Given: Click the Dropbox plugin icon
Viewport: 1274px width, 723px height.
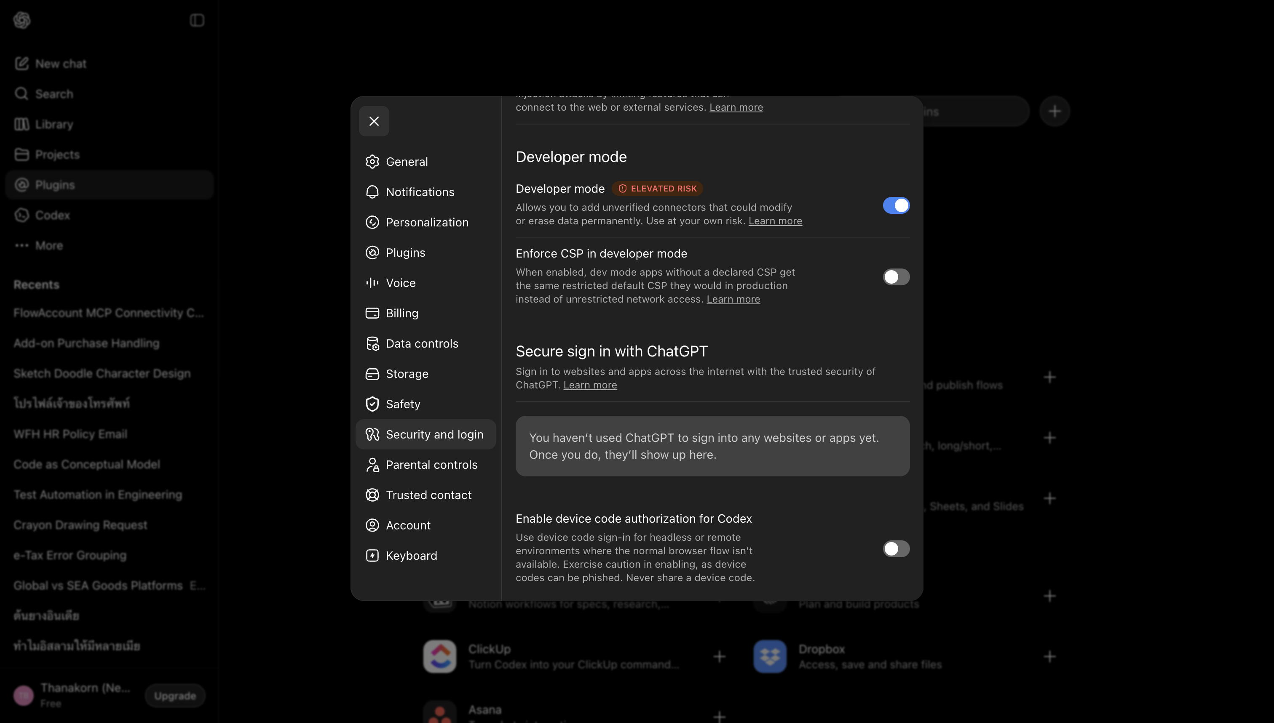Looking at the screenshot, I should coord(770,657).
